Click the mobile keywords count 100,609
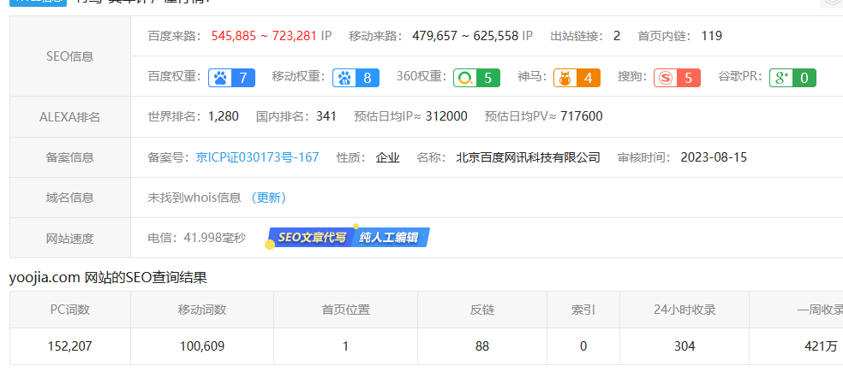Image resolution: width=843 pixels, height=372 pixels. (202, 346)
